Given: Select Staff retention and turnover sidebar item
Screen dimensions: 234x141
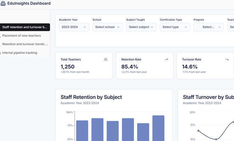Looking at the screenshot, I should point(25,27).
